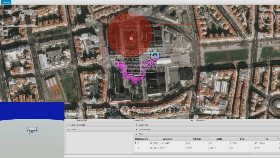Click the folded map toolbar icon

click(x=147, y=110)
